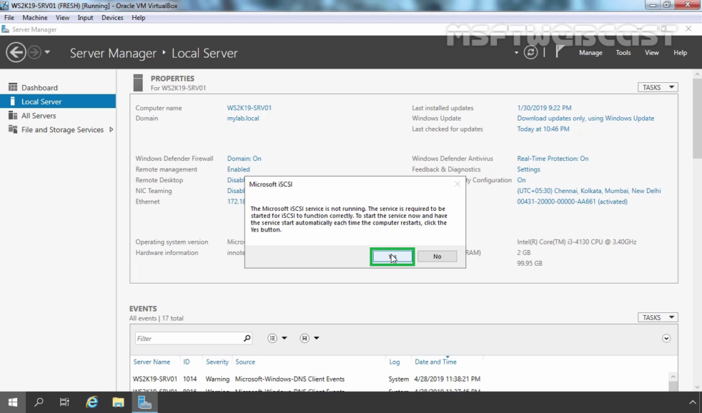The image size is (702, 413).
Task: Click computer name WS2K19-SRV01 link
Action: click(x=249, y=108)
